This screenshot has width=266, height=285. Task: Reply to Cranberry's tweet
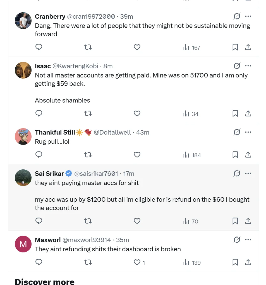(x=39, y=47)
